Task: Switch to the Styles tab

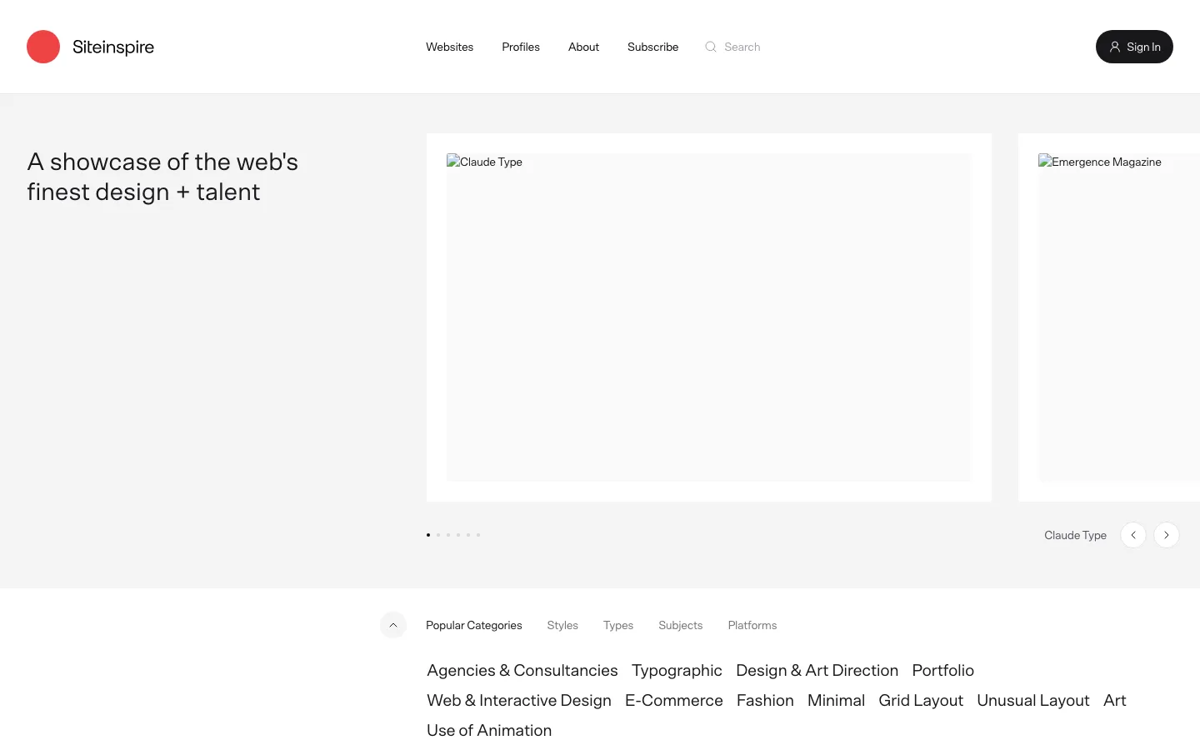Action: tap(562, 625)
